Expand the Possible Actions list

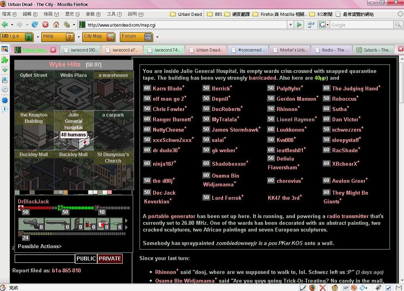(x=40, y=246)
